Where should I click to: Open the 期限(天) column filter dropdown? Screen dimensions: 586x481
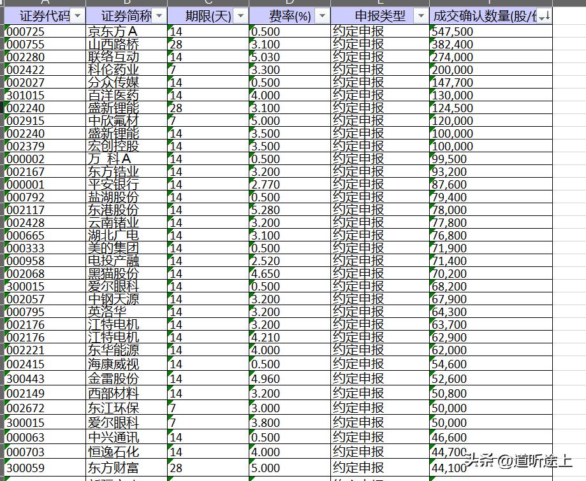tap(240, 16)
